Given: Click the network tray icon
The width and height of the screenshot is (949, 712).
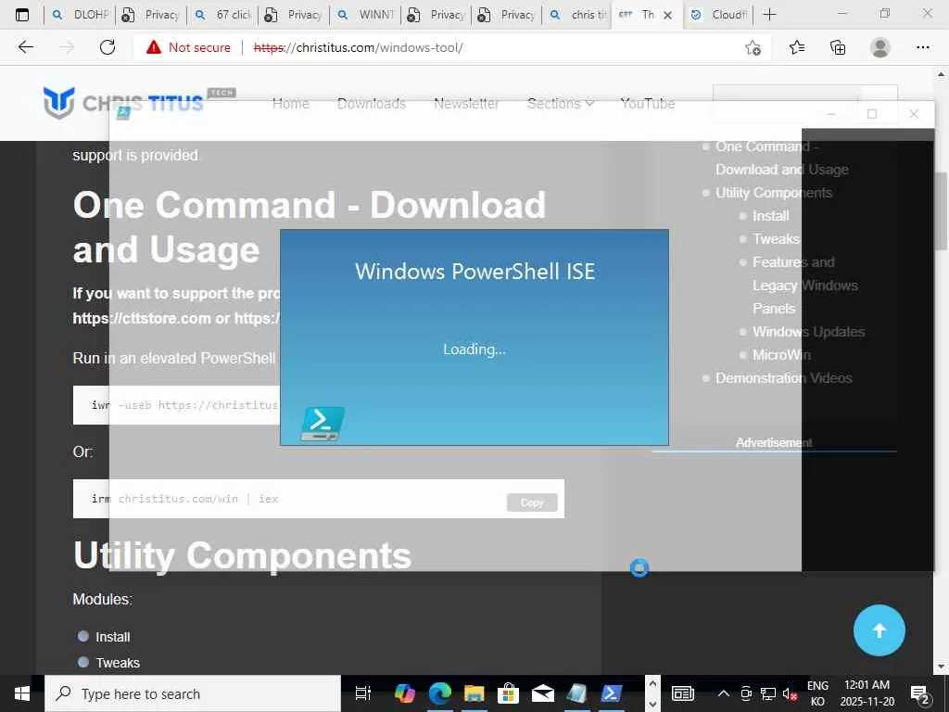Looking at the screenshot, I should (768, 693).
